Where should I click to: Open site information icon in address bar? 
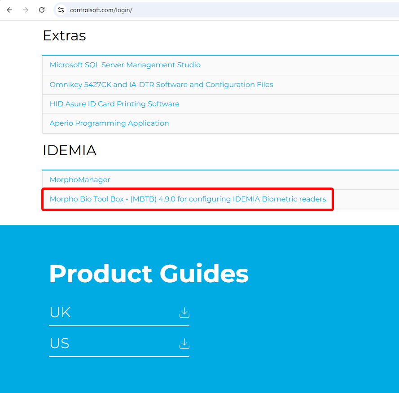pos(61,10)
